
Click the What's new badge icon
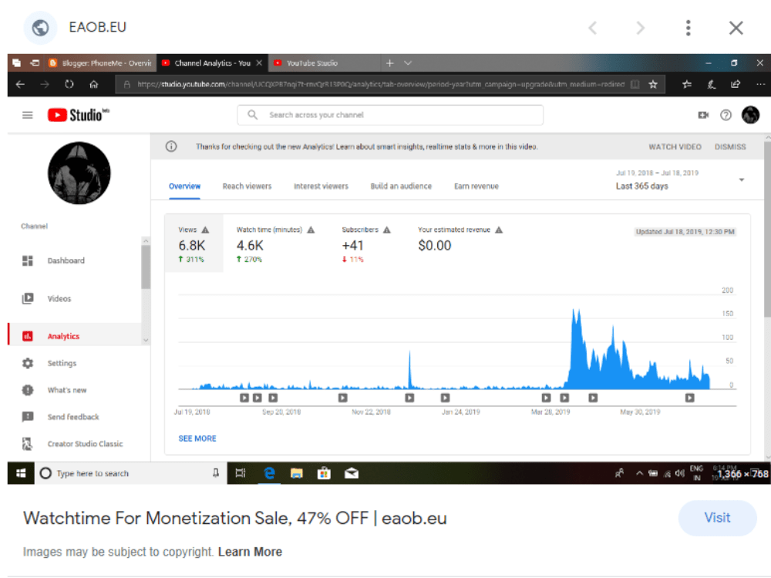tap(28, 390)
